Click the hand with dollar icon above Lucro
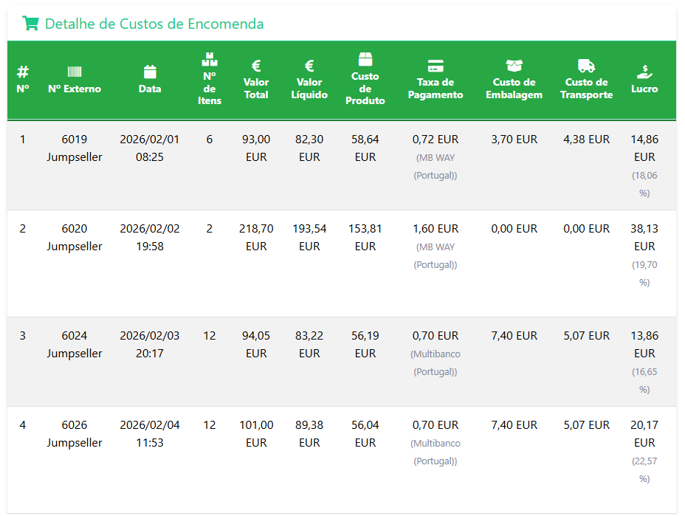Viewport: 685px width, 516px height. click(x=644, y=72)
